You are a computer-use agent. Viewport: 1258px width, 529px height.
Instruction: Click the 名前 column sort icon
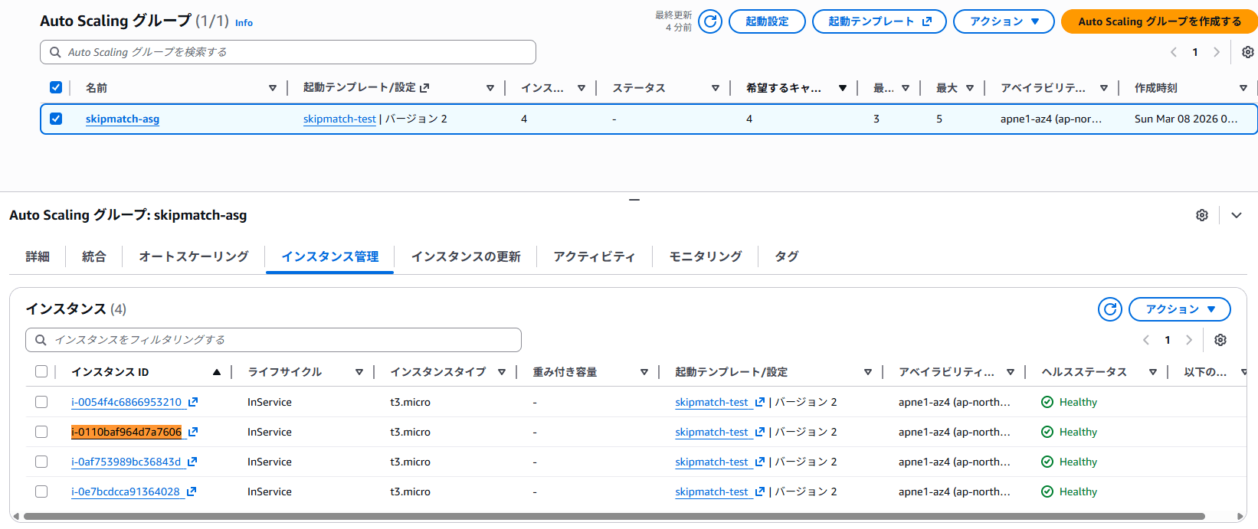point(272,88)
